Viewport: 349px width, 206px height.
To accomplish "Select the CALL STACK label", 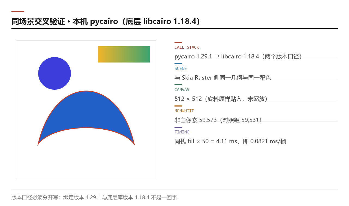I will 187,47.
